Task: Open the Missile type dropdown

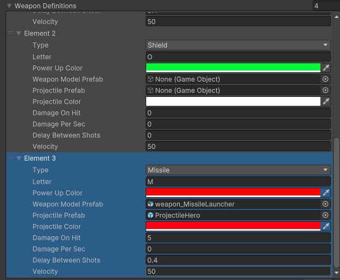Action: coord(237,170)
